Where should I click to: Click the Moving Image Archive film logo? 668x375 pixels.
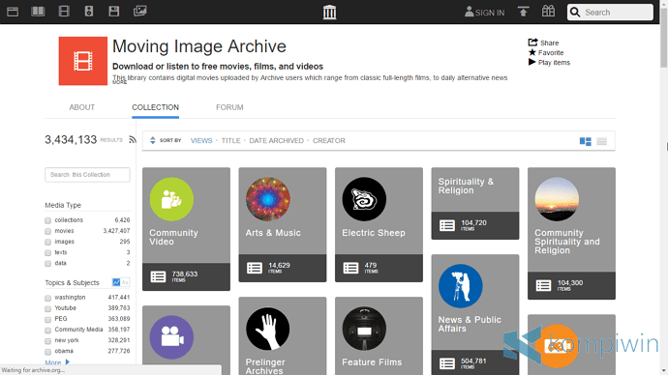83,61
